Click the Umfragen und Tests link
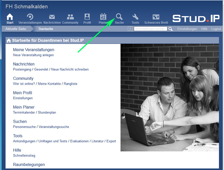The image size is (224, 170). pyautogui.click(x=53, y=141)
